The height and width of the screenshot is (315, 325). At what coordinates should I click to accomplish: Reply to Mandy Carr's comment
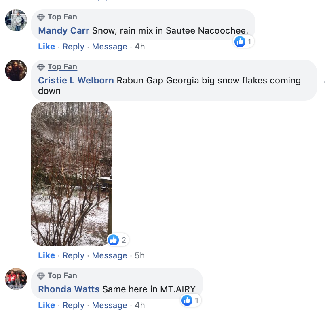click(74, 47)
